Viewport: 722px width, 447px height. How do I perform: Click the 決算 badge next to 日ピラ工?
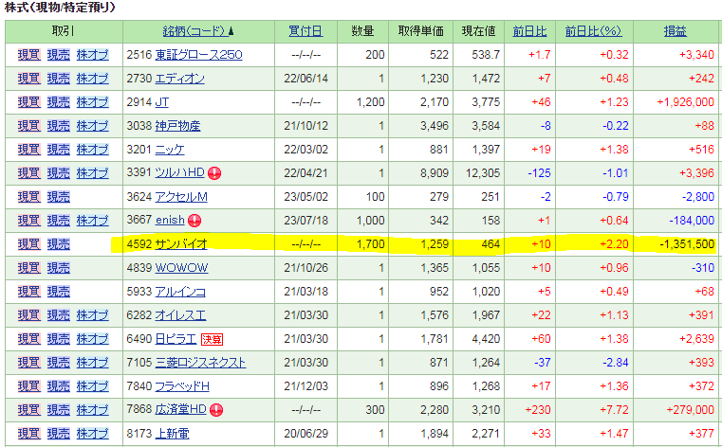click(212, 339)
